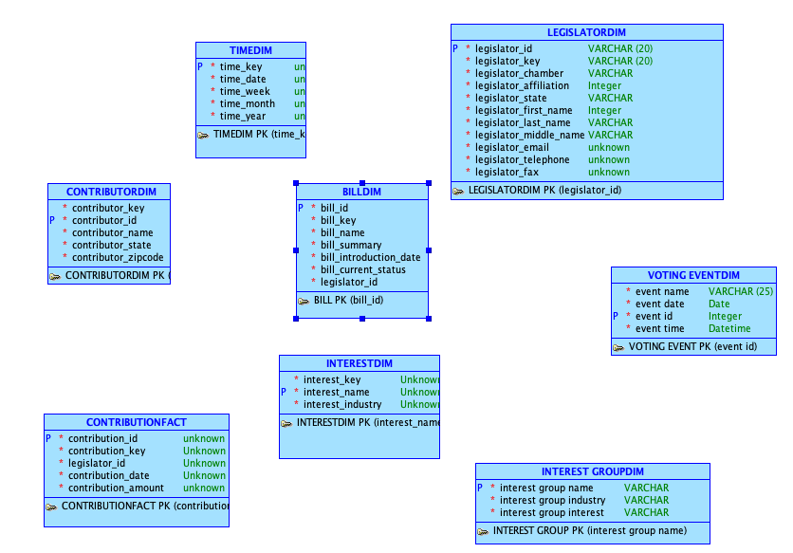
Task: Click the P marker next to contributor_id
Action: [x=52, y=220]
